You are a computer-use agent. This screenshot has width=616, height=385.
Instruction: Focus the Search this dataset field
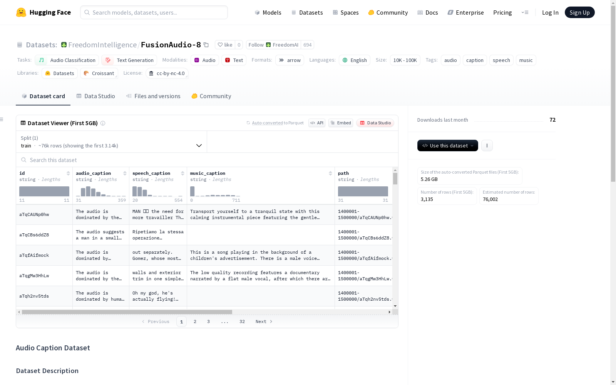tap(207, 160)
